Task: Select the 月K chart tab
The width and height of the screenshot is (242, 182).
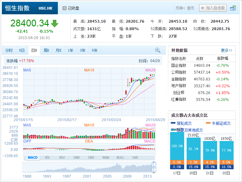Action: 58,50
